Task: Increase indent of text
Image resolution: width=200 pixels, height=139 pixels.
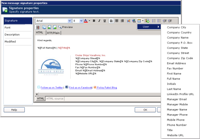Action: point(170,21)
